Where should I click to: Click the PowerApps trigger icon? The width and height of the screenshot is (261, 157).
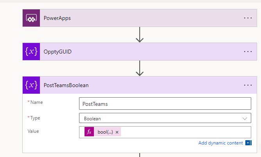[31, 18]
